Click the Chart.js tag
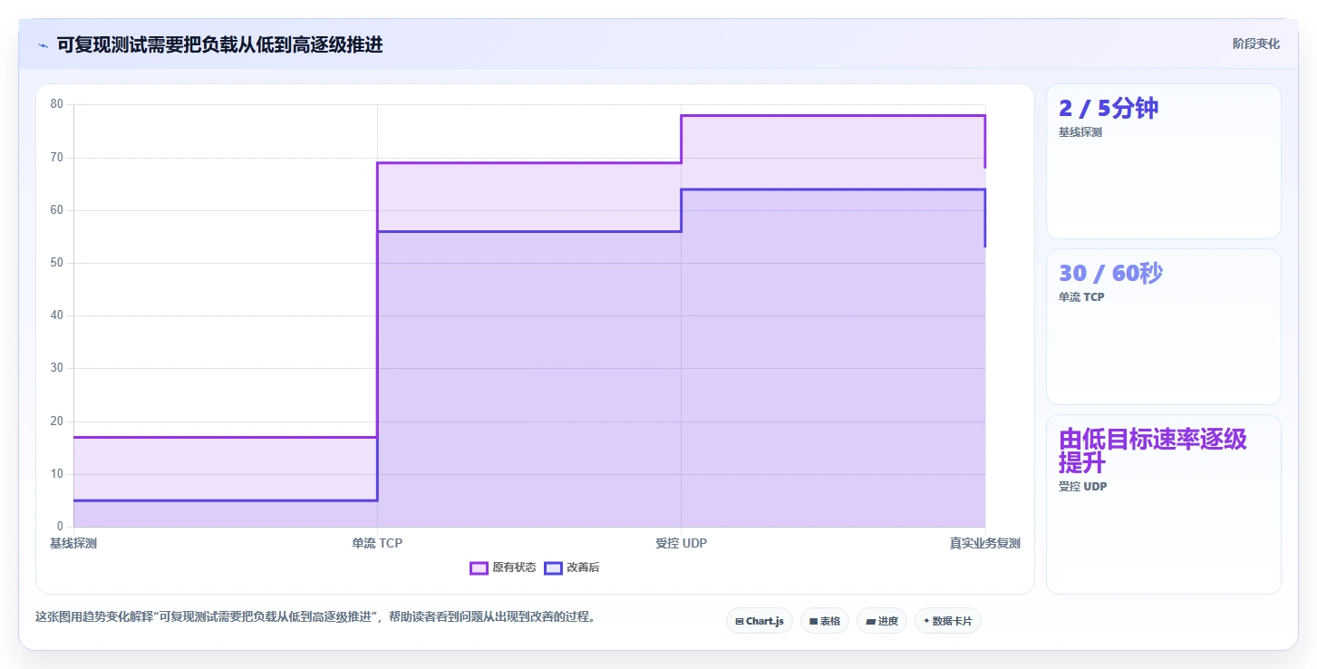 [760, 621]
